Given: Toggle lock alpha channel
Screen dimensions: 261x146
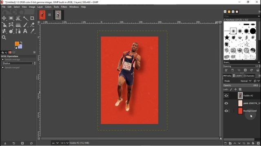Looking at the screenshot, I should pos(240,90).
